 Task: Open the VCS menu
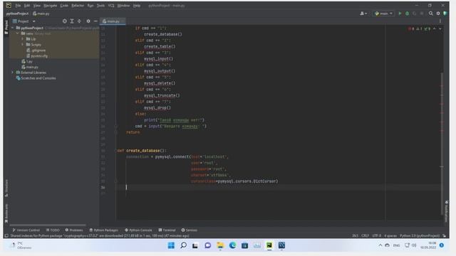click(x=111, y=6)
